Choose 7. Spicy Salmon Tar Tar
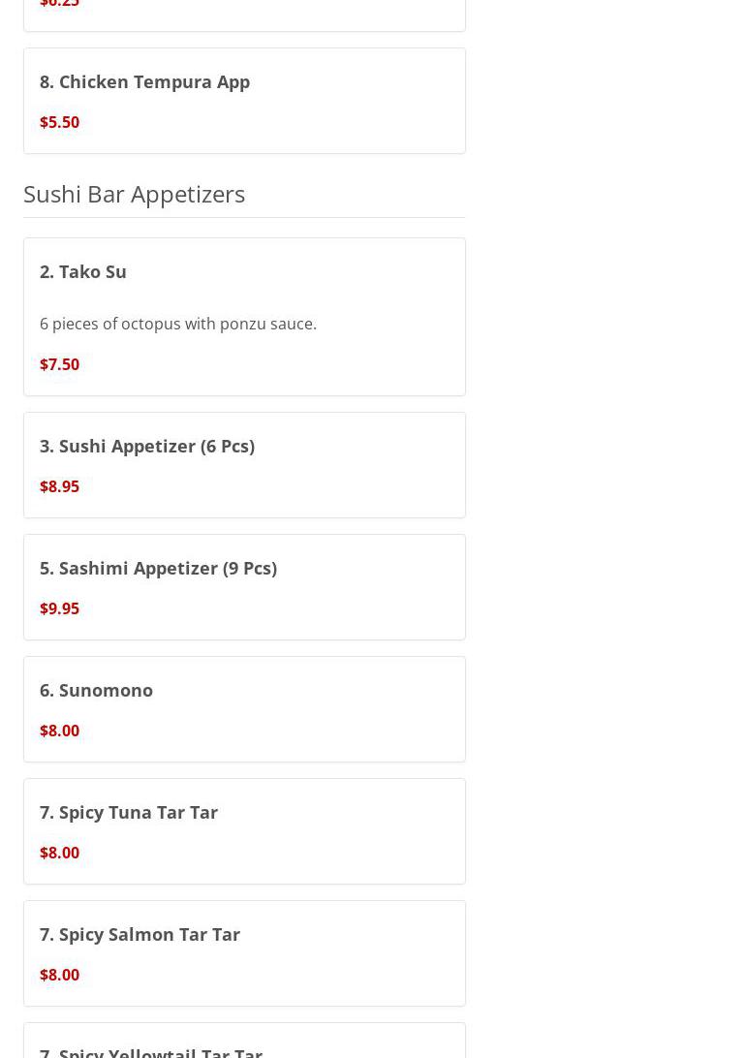Image resolution: width=746 pixels, height=1058 pixels. pyautogui.click(x=140, y=934)
